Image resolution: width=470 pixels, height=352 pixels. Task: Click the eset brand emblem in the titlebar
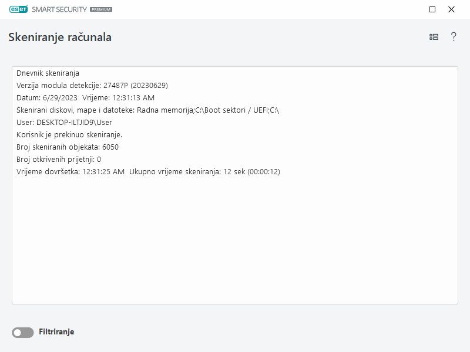tap(18, 9)
